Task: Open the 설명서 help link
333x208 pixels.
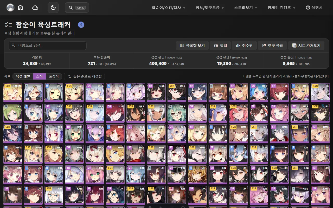Action: [314, 8]
